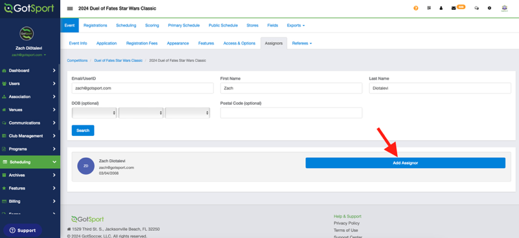This screenshot has height=238, width=519.
Task: Click the Add Assignor button
Action: coord(405,162)
